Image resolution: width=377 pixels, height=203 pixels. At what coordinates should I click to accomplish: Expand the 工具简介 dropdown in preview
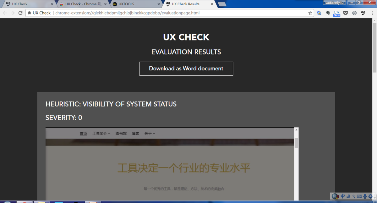(x=101, y=133)
